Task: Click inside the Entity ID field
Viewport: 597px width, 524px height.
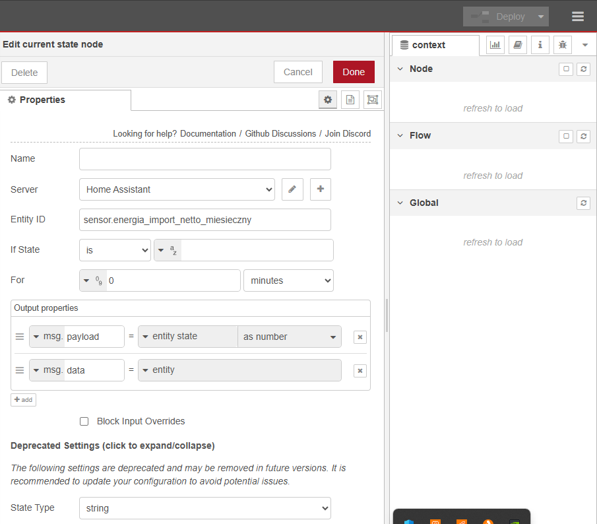Action: [204, 220]
